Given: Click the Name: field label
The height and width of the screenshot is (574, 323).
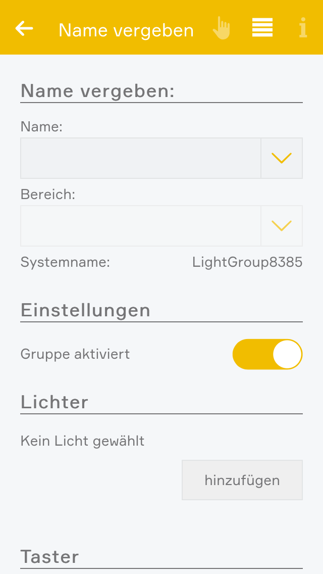Looking at the screenshot, I should pos(41,127).
